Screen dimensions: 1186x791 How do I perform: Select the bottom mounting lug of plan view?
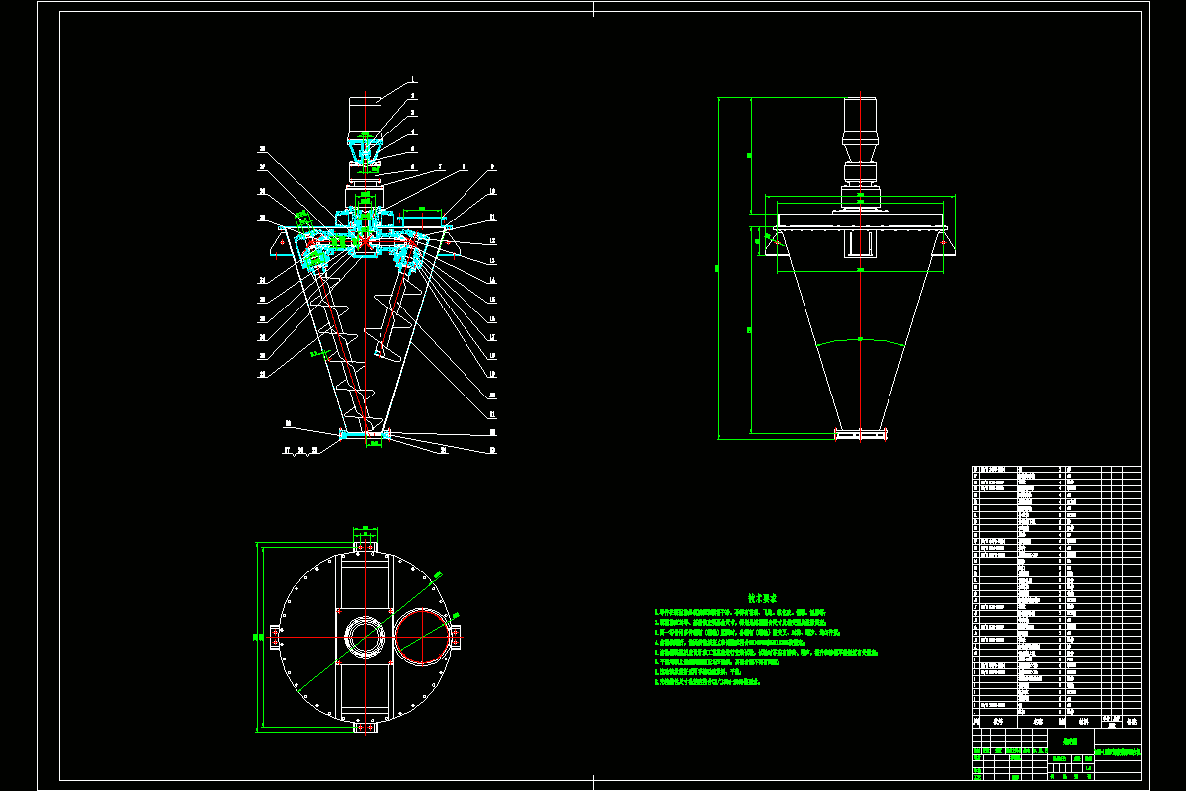tap(364, 728)
